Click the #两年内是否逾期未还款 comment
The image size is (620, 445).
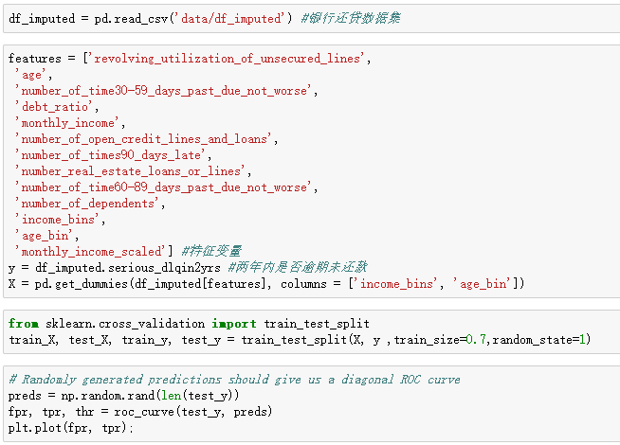click(x=298, y=267)
